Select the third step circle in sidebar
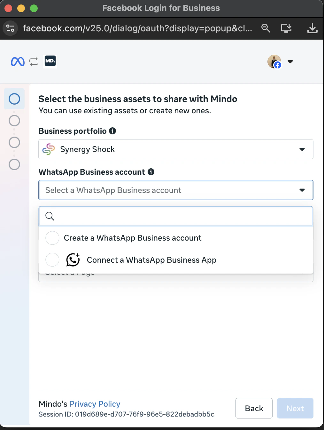The image size is (324, 430). (x=14, y=142)
